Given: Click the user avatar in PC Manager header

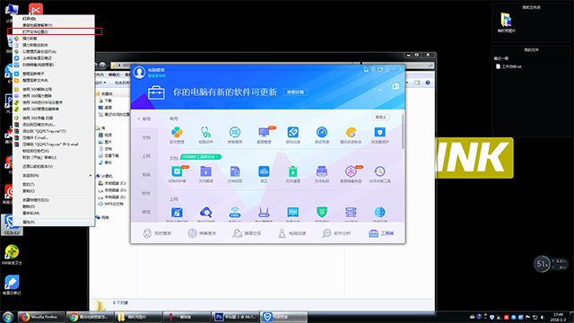Looking at the screenshot, I should (x=139, y=72).
